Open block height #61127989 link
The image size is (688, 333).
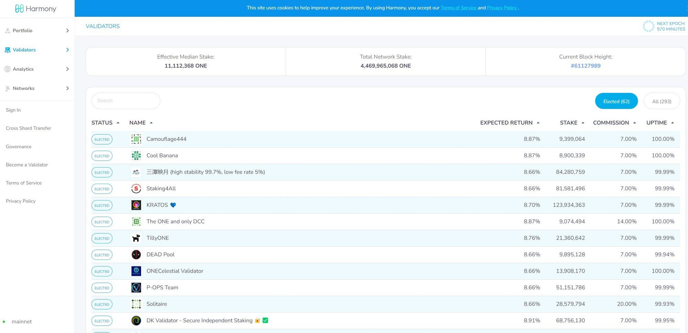click(585, 66)
